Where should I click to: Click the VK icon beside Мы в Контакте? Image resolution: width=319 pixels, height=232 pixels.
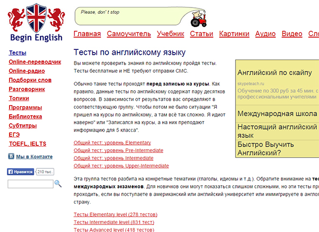[11, 157]
